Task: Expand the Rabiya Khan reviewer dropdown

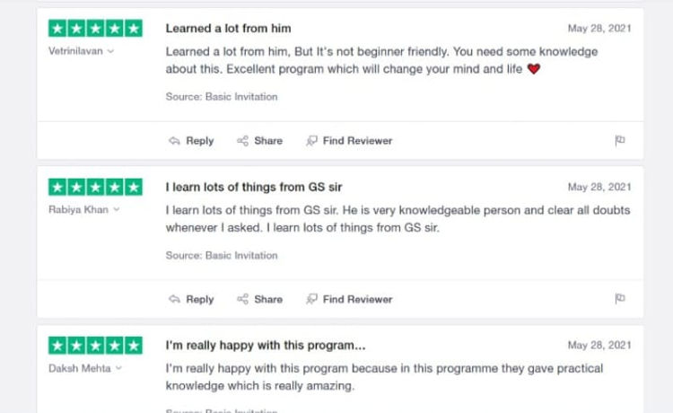Action: [x=111, y=210]
